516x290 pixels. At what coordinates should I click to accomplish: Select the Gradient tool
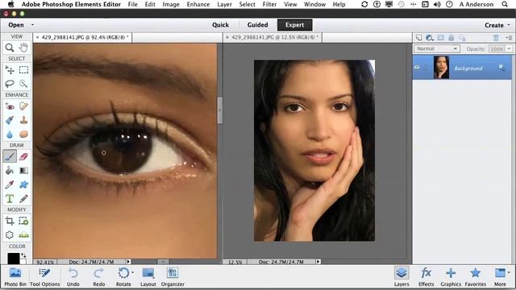[x=23, y=170]
